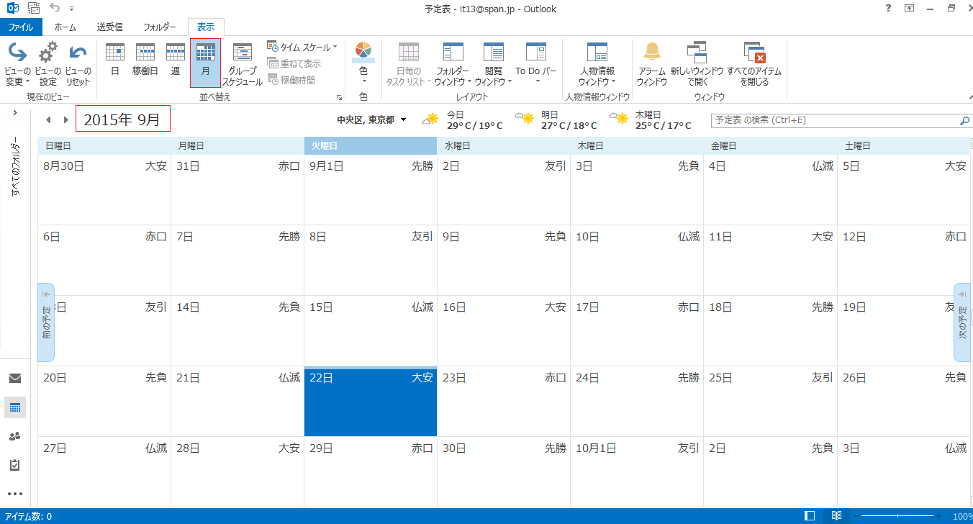Screen dimensions: 973x524
Task: Open the Reminders Window (アラームウィンドウ)
Action: 652,64
